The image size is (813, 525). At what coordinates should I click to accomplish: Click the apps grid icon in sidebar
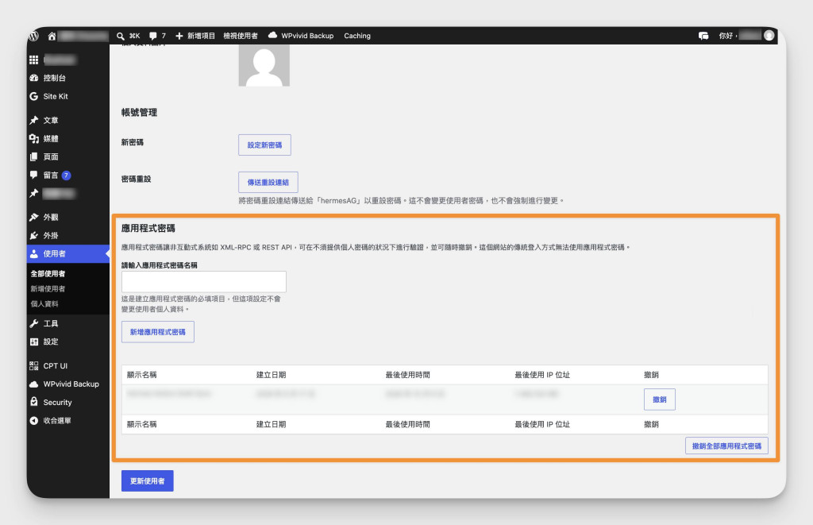pos(33,60)
